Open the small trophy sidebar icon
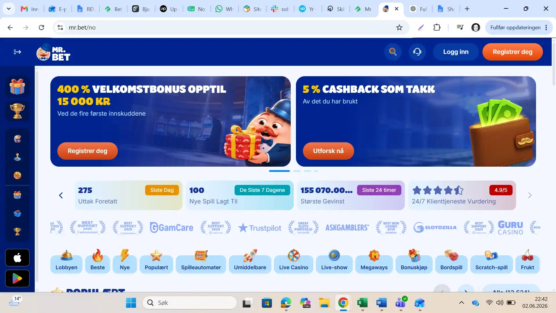 [x=17, y=232]
